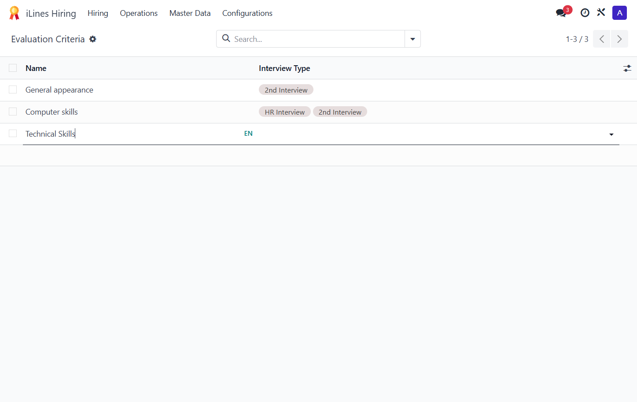Click the Technical Skills name field
The width and height of the screenshot is (637, 402).
click(132, 134)
